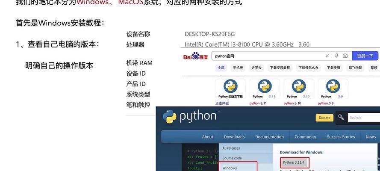The width and height of the screenshot is (380, 171).
Task: Click the 1、查看自己电脑的版本 text
Action: pyautogui.click(x=57, y=44)
